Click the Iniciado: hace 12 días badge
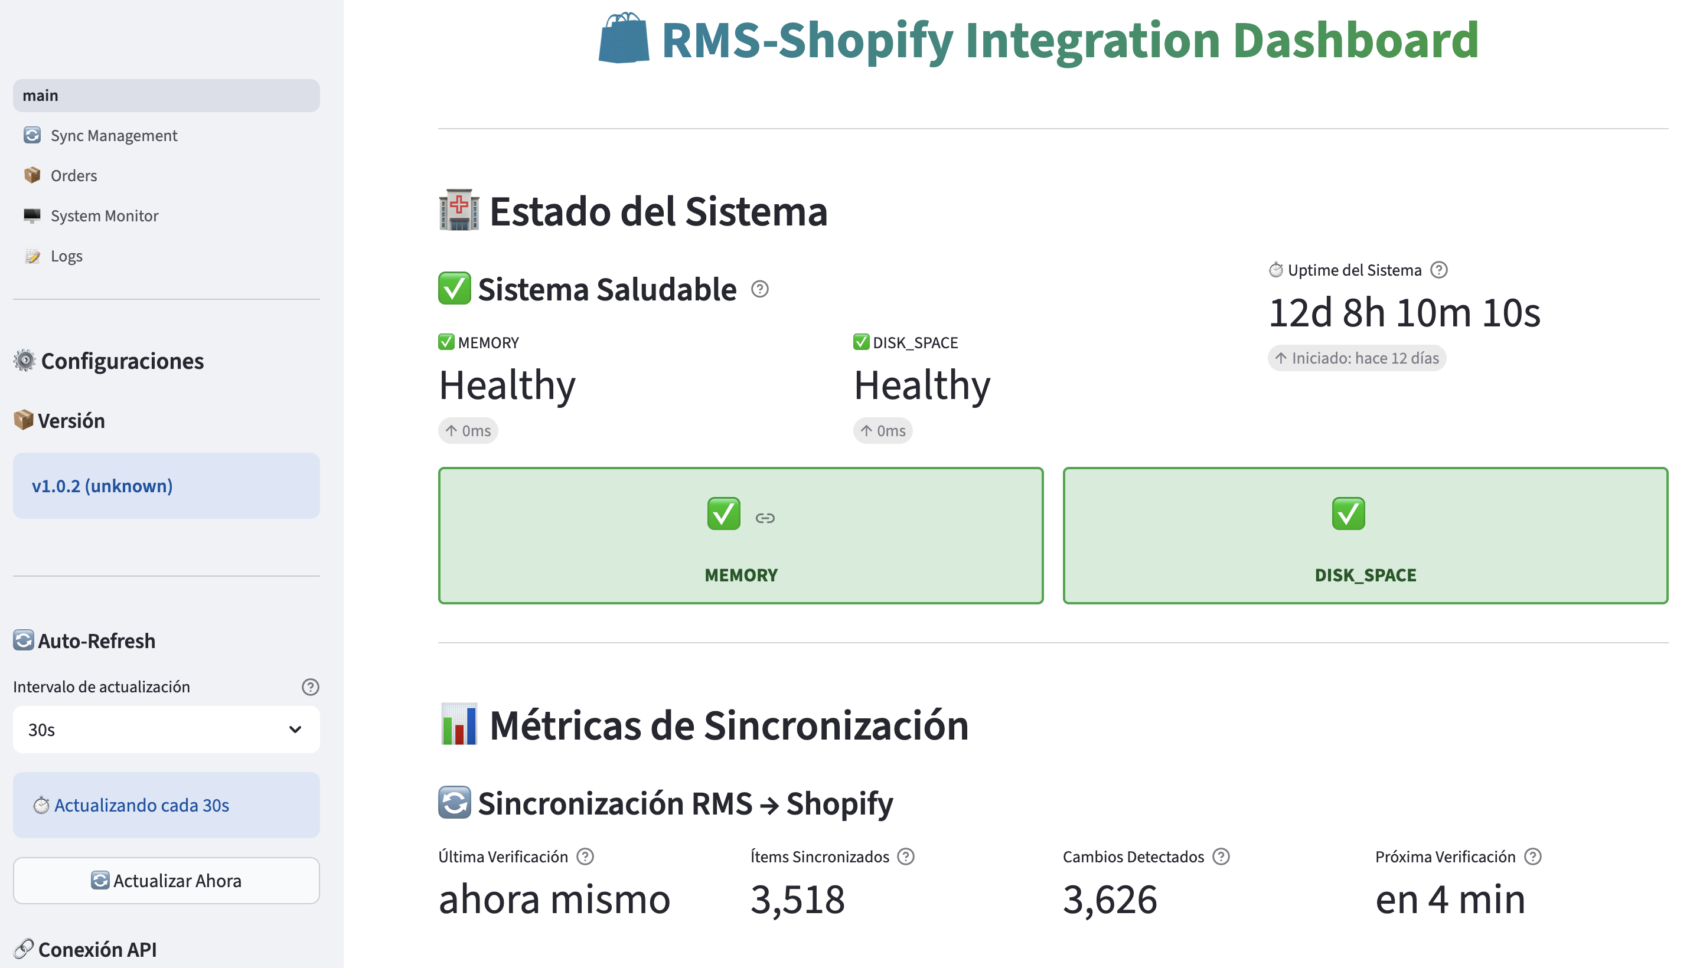Image resolution: width=1703 pixels, height=968 pixels. [1356, 358]
